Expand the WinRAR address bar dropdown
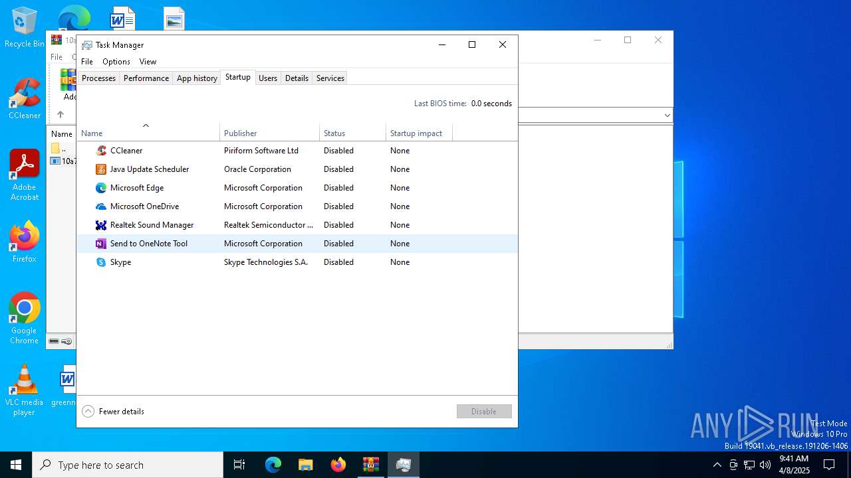851x478 pixels. click(x=667, y=116)
